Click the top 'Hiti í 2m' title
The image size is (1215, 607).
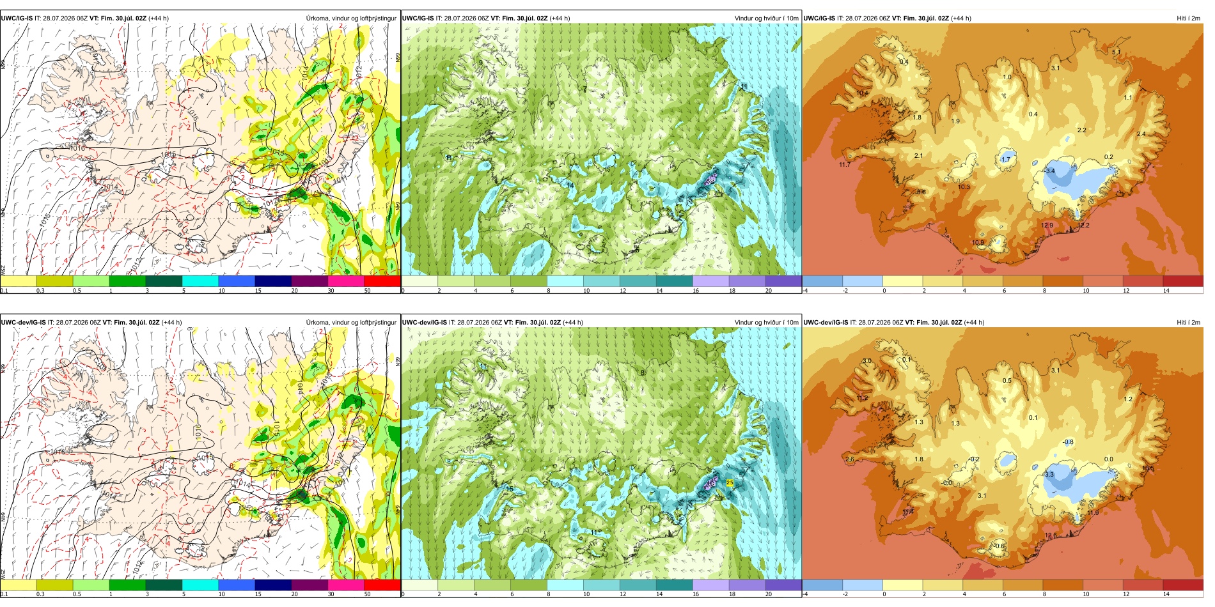click(x=1188, y=19)
